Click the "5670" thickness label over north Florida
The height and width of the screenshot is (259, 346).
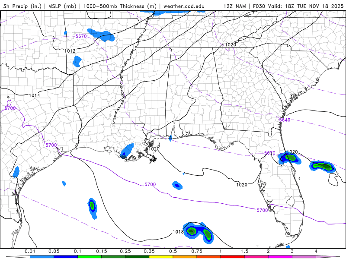coord(269,153)
